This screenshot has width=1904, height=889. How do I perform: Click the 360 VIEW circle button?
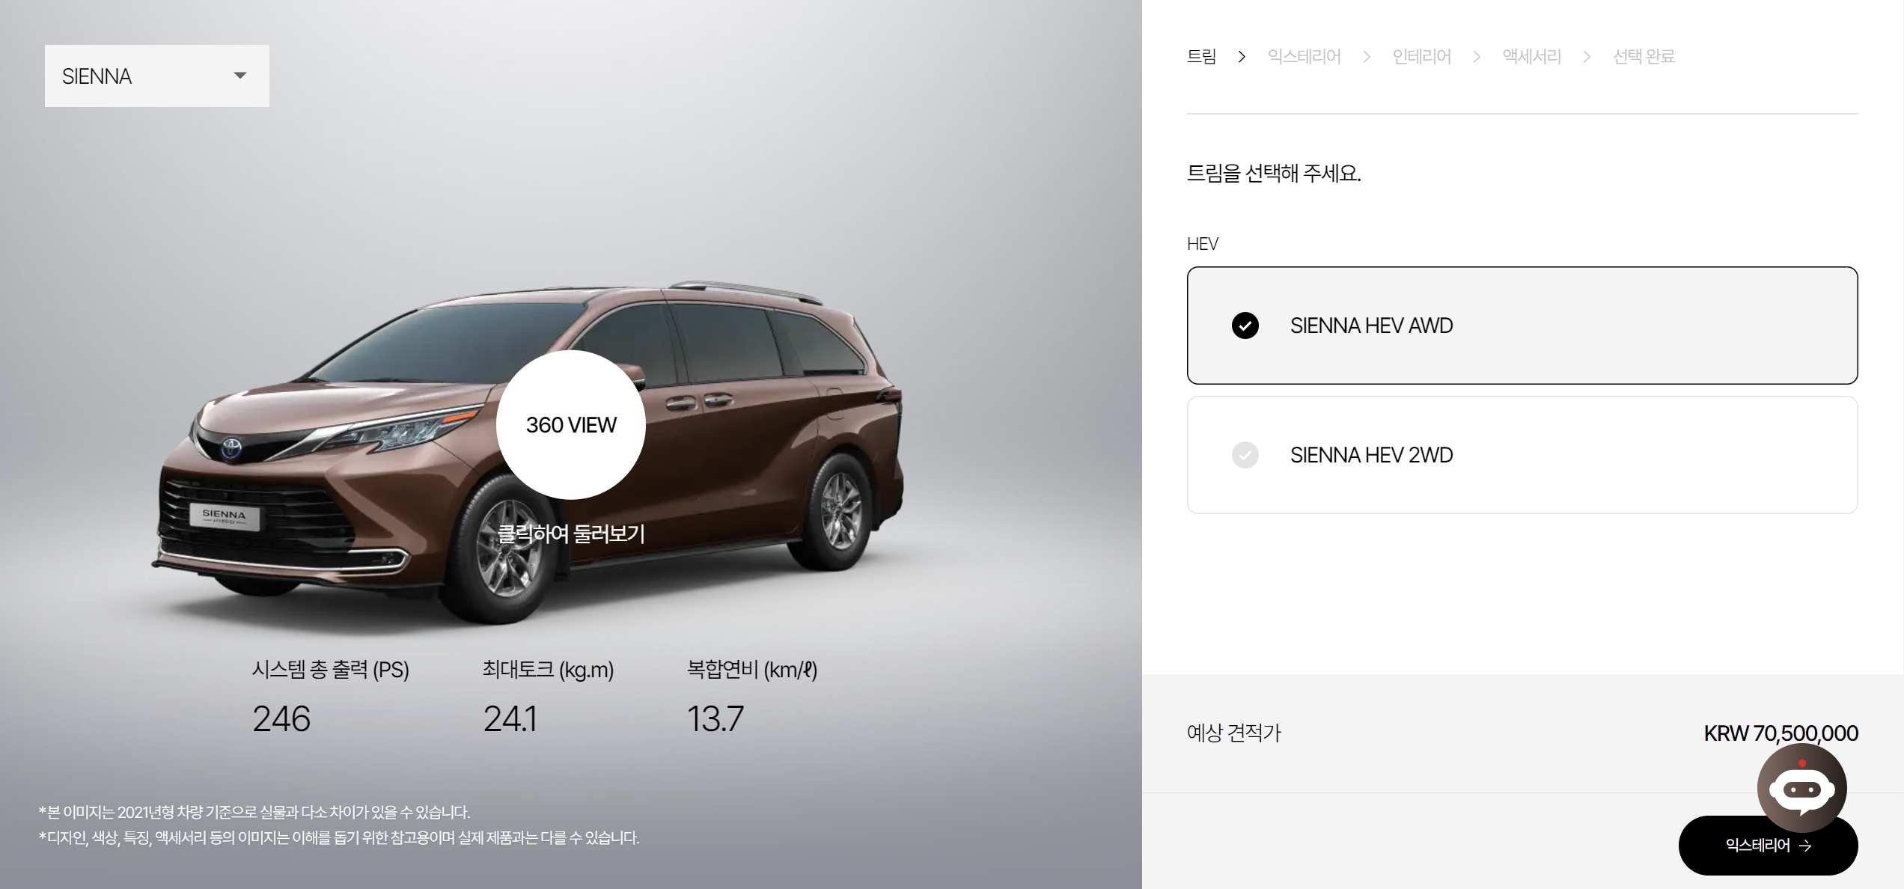click(571, 425)
